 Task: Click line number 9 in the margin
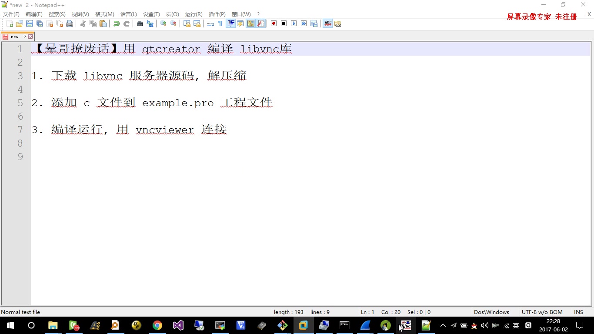[20, 157]
